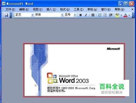Apply the red font color
136x103 pixels.
point(125,15)
